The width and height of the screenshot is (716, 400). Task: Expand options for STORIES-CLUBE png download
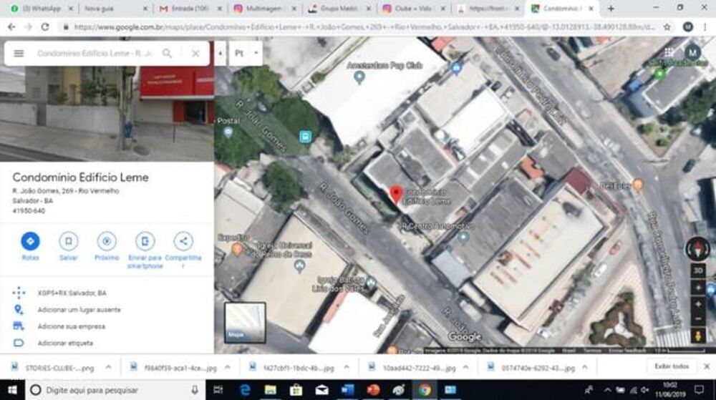(x=109, y=367)
